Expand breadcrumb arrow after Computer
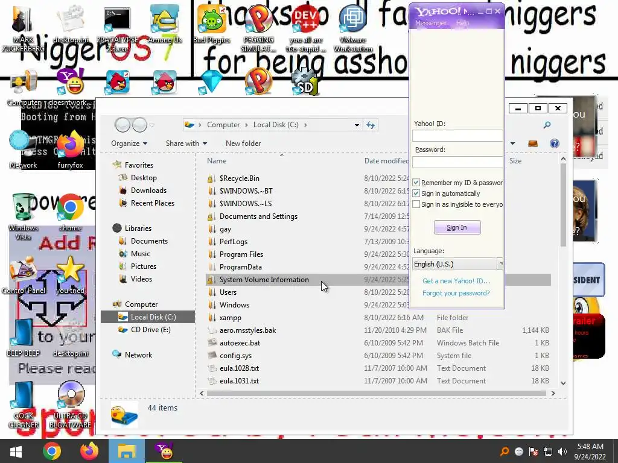This screenshot has width=618, height=463. 246,125
